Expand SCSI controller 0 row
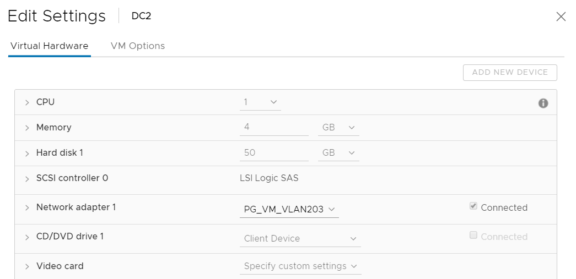This screenshot has height=279, width=576. pyautogui.click(x=27, y=179)
